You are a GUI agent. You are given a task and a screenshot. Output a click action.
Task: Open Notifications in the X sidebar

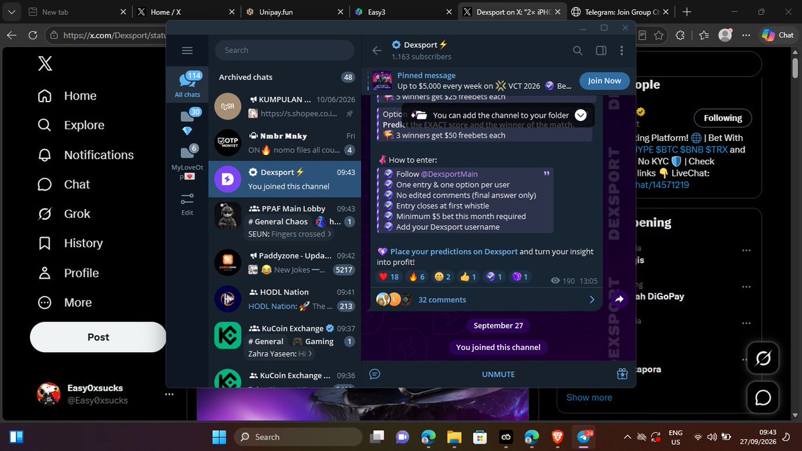[86, 154]
